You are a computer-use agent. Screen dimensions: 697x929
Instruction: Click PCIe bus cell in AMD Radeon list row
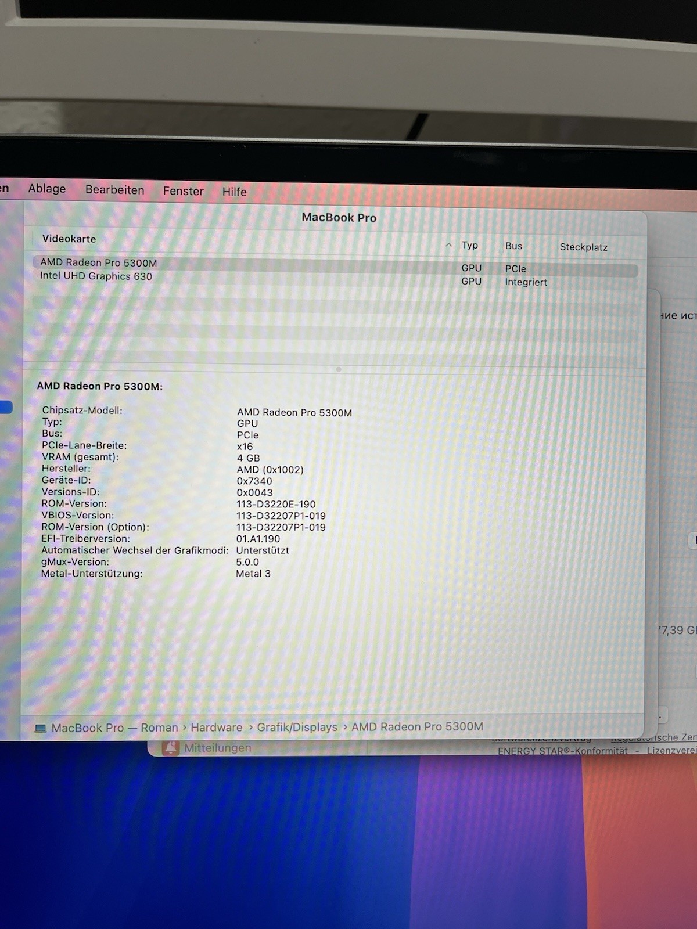pos(515,269)
